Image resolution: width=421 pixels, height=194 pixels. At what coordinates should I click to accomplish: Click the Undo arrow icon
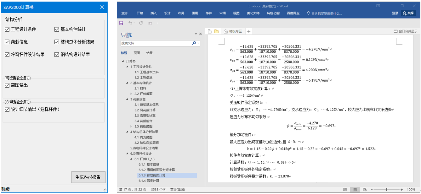pos(130,23)
